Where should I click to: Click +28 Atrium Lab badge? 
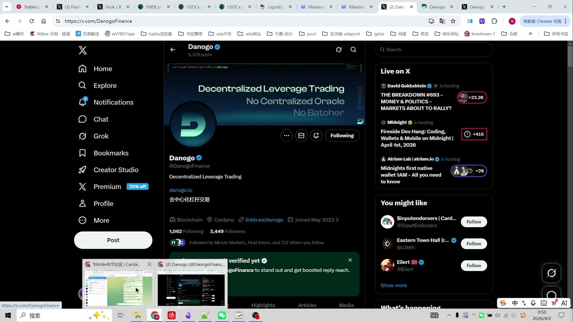(x=469, y=171)
